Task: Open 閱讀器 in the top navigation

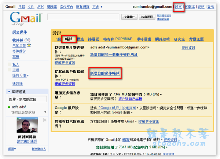Action: pos(52,7)
